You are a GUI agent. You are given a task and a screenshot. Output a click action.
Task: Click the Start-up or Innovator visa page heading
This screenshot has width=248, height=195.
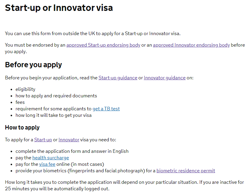click(x=59, y=8)
